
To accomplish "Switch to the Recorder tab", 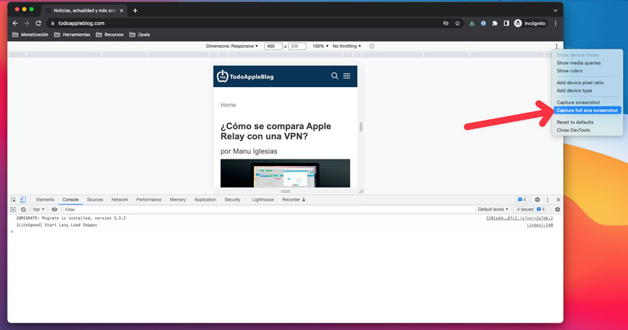I will click(x=293, y=199).
